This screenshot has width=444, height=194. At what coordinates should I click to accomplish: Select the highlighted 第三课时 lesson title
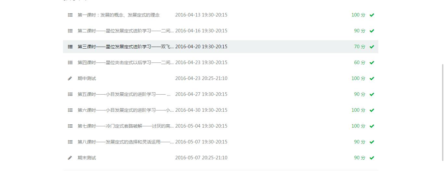pyautogui.click(x=125, y=47)
